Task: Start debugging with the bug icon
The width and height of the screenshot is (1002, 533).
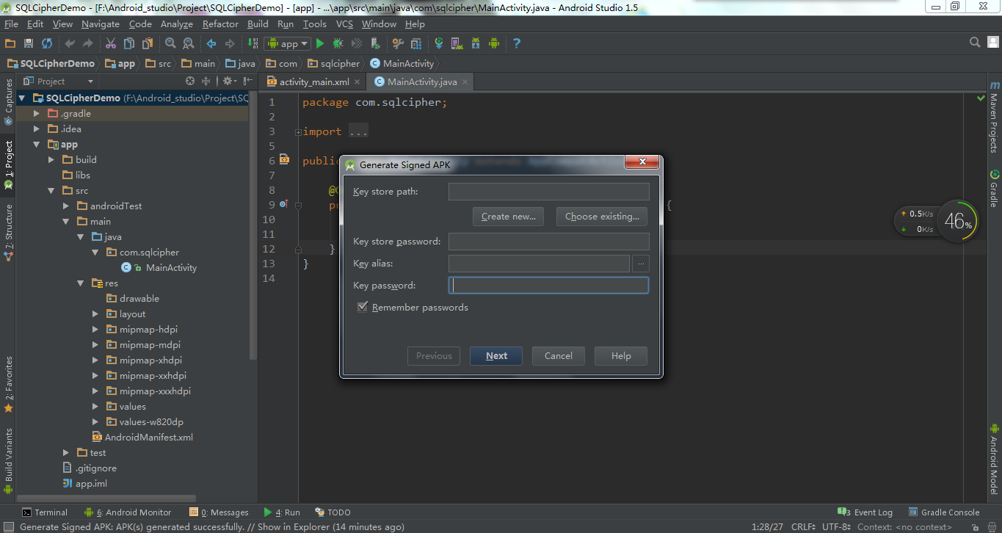Action: [x=338, y=43]
